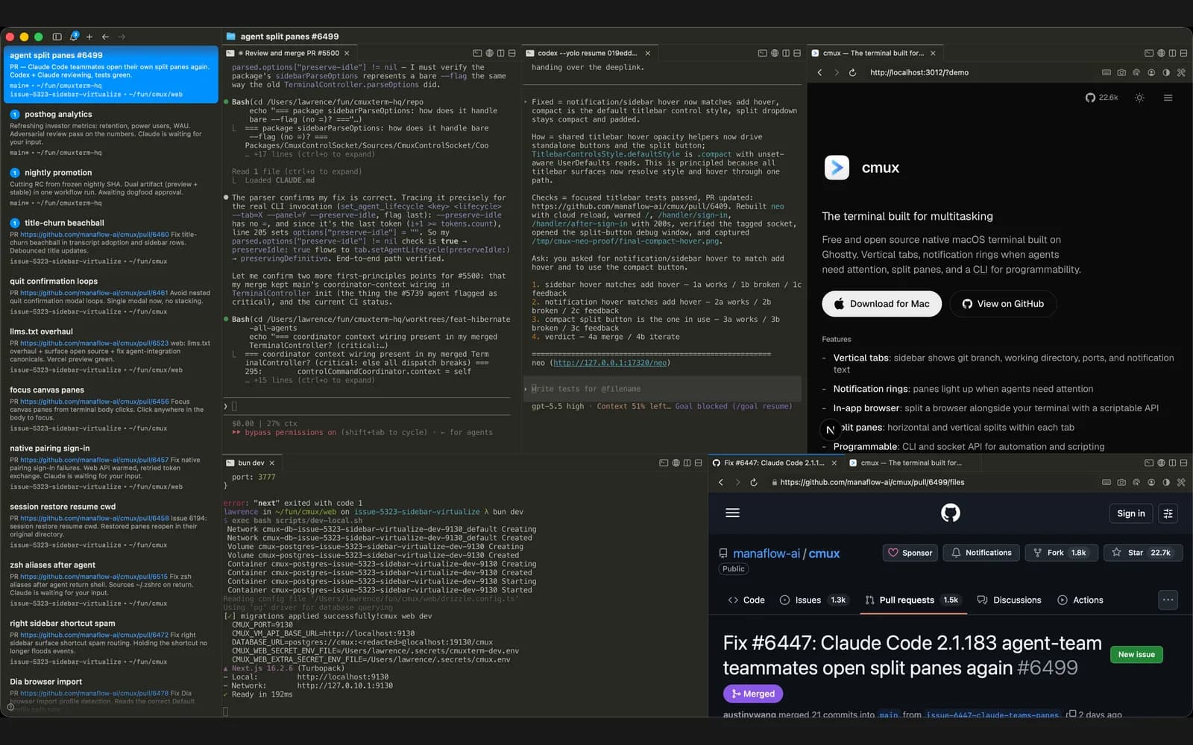Toggle the sidebar visibility icon

tap(57, 37)
